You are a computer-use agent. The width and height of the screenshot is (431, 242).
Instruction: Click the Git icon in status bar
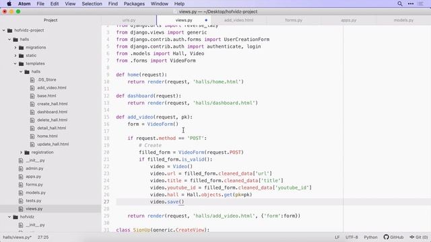coord(411,237)
